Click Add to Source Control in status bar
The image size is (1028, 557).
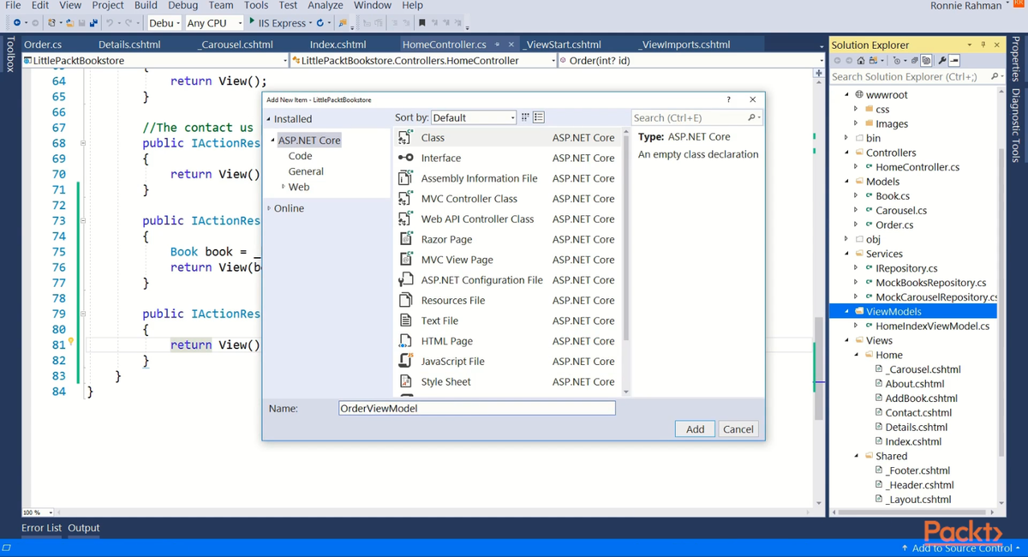(961, 548)
